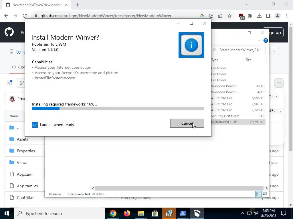Open Chrome tab search chevron

pyautogui.click(x=247, y=4)
